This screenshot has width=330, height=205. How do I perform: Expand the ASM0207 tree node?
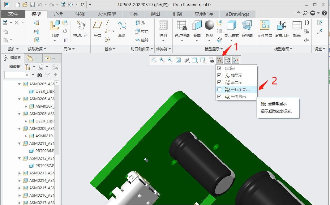pos(26,106)
